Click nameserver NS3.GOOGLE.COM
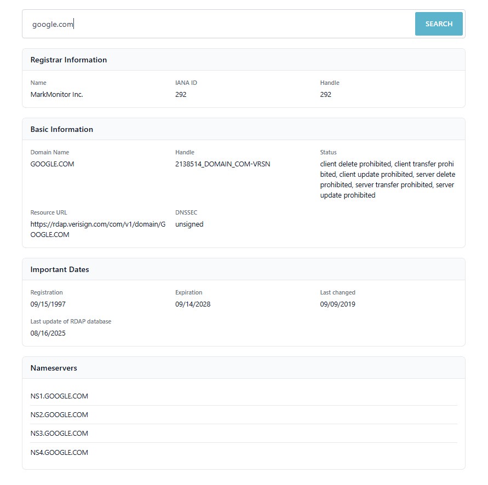Viewport: 488px width, 485px height. coord(59,434)
